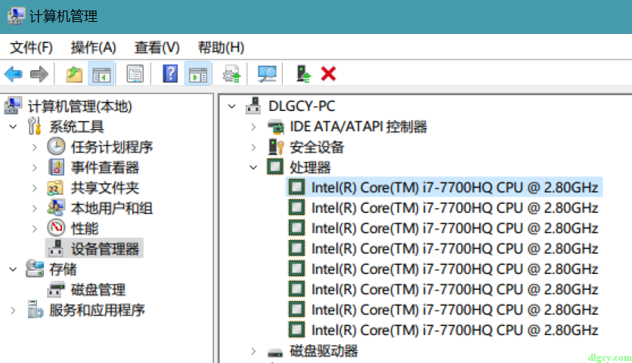Open the 操作(A) menu
The height and width of the screenshot is (363, 632).
[93, 48]
